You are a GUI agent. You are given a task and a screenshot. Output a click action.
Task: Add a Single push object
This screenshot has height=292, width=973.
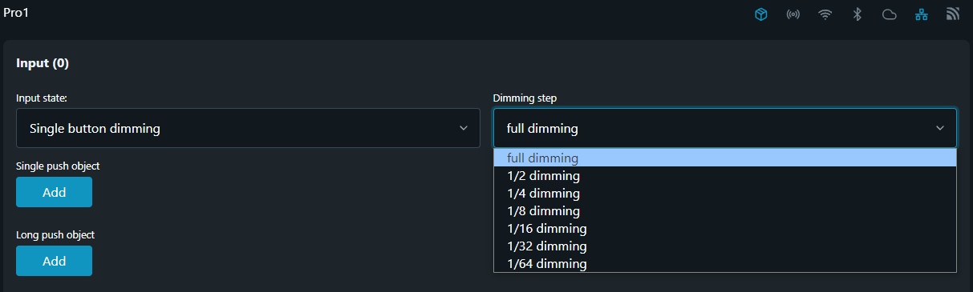pos(54,192)
